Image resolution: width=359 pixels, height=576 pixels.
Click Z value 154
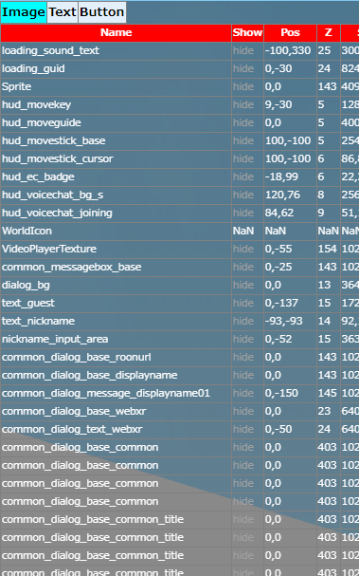pos(327,249)
